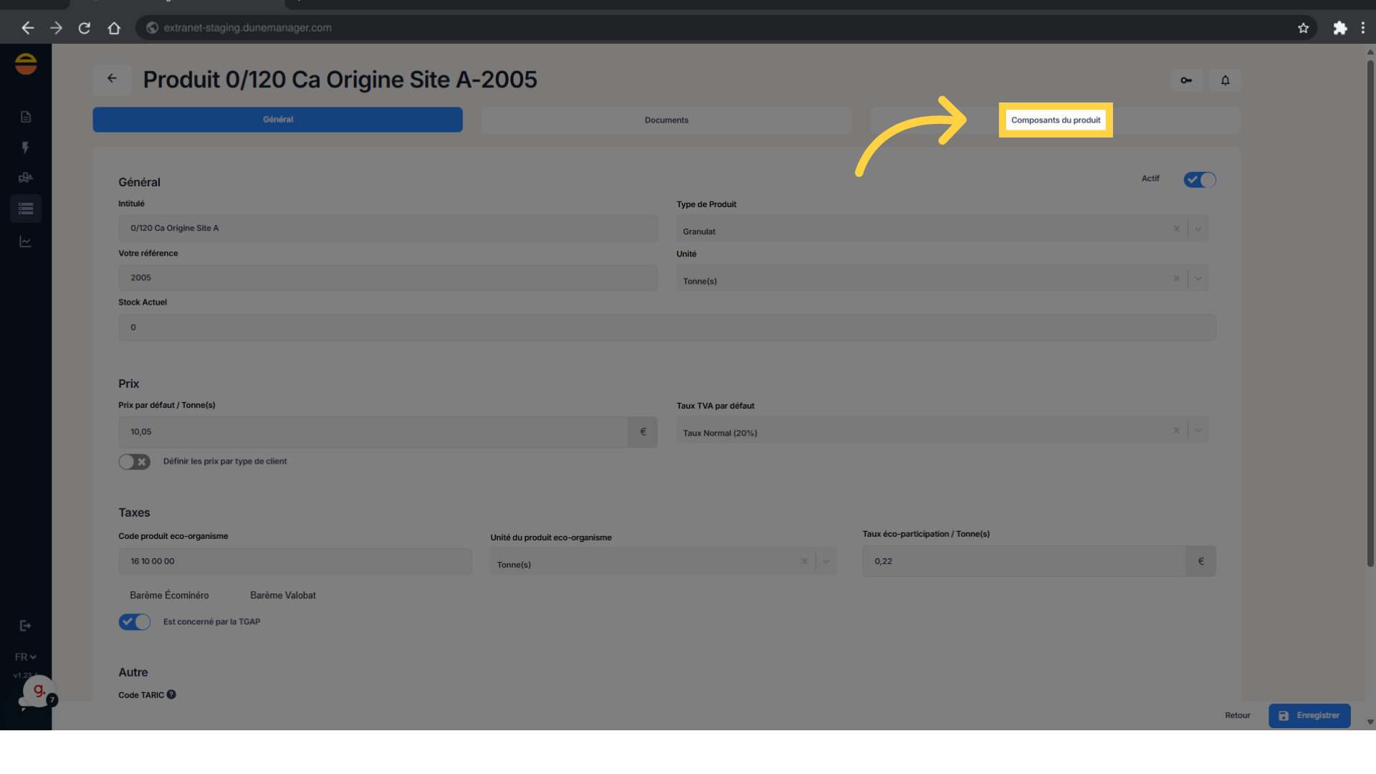Enable prices by client type toggle

(x=134, y=462)
